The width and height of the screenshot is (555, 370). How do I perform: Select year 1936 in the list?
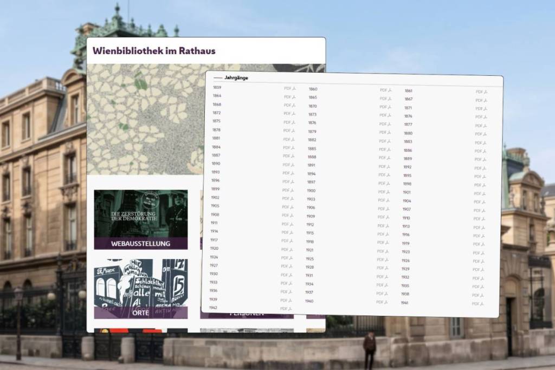coord(214,291)
